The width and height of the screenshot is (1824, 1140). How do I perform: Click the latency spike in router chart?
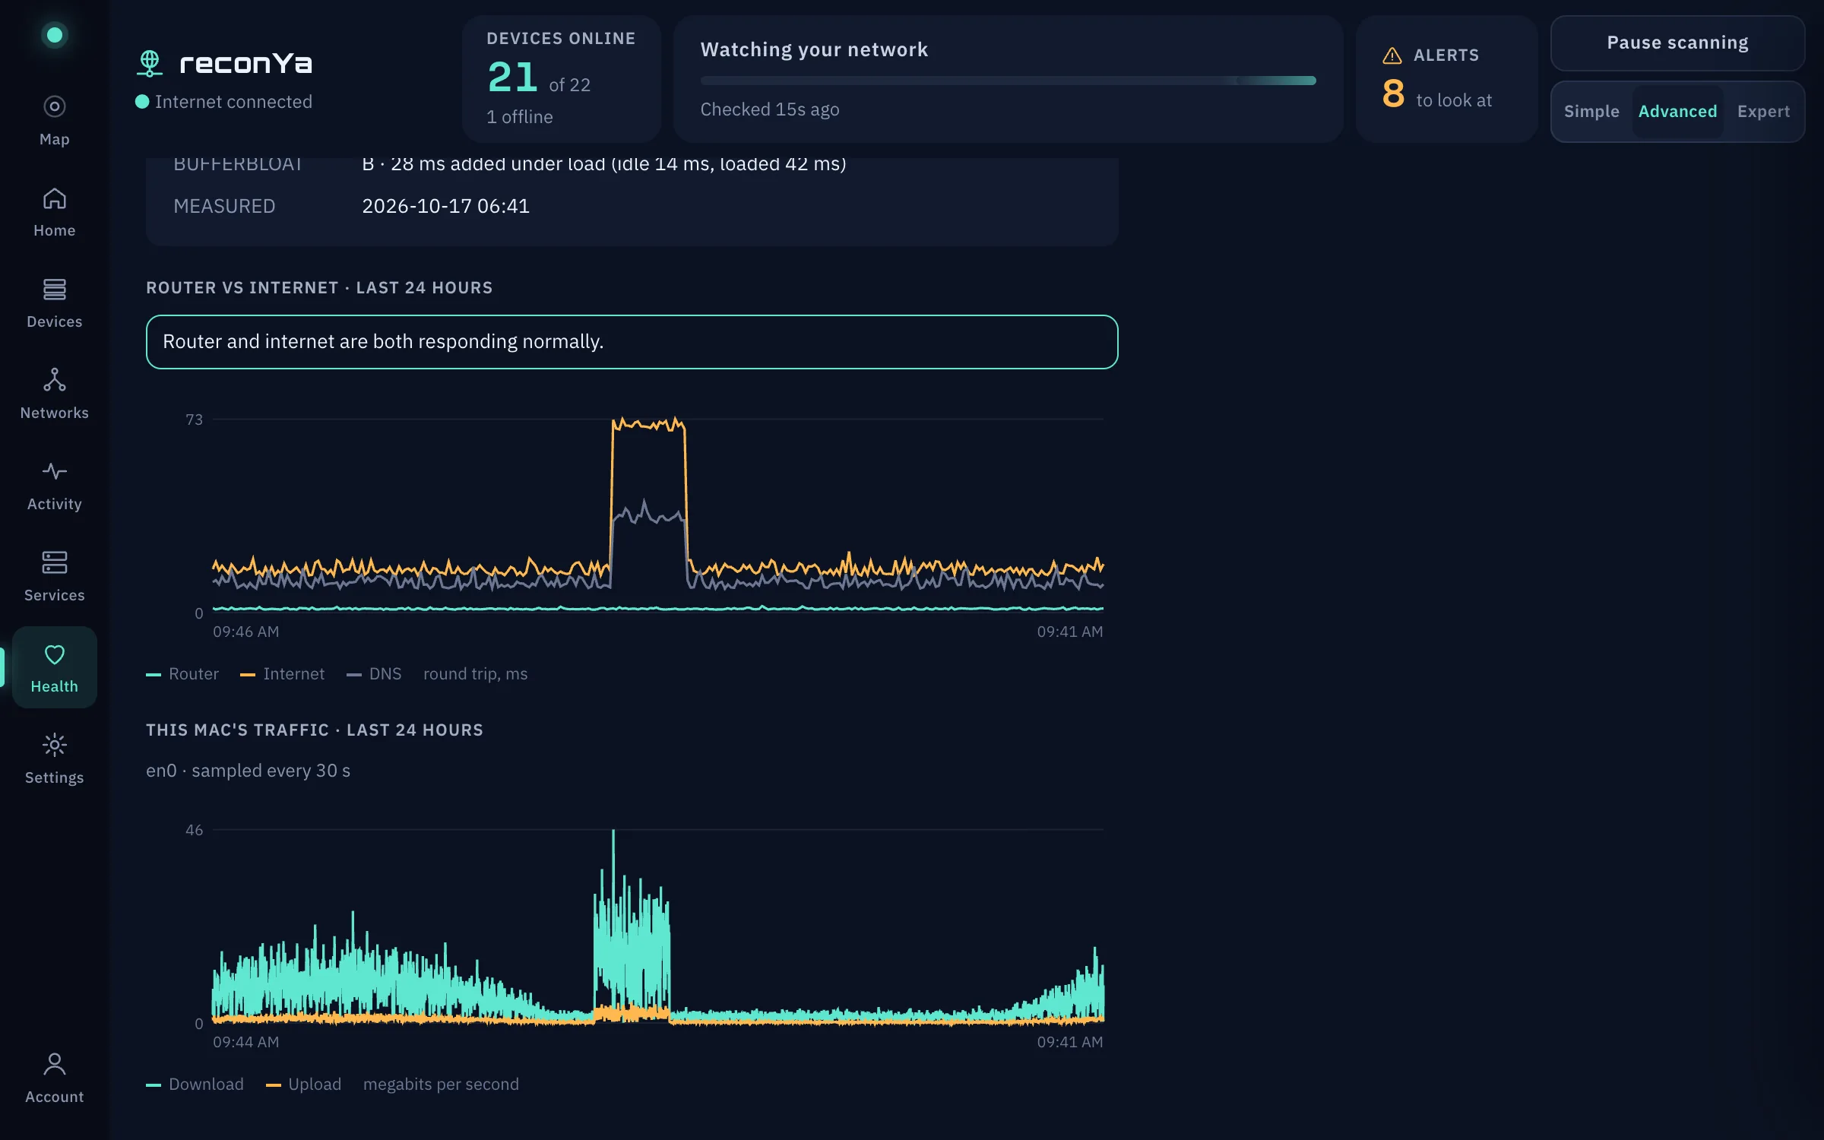pyautogui.click(x=648, y=424)
